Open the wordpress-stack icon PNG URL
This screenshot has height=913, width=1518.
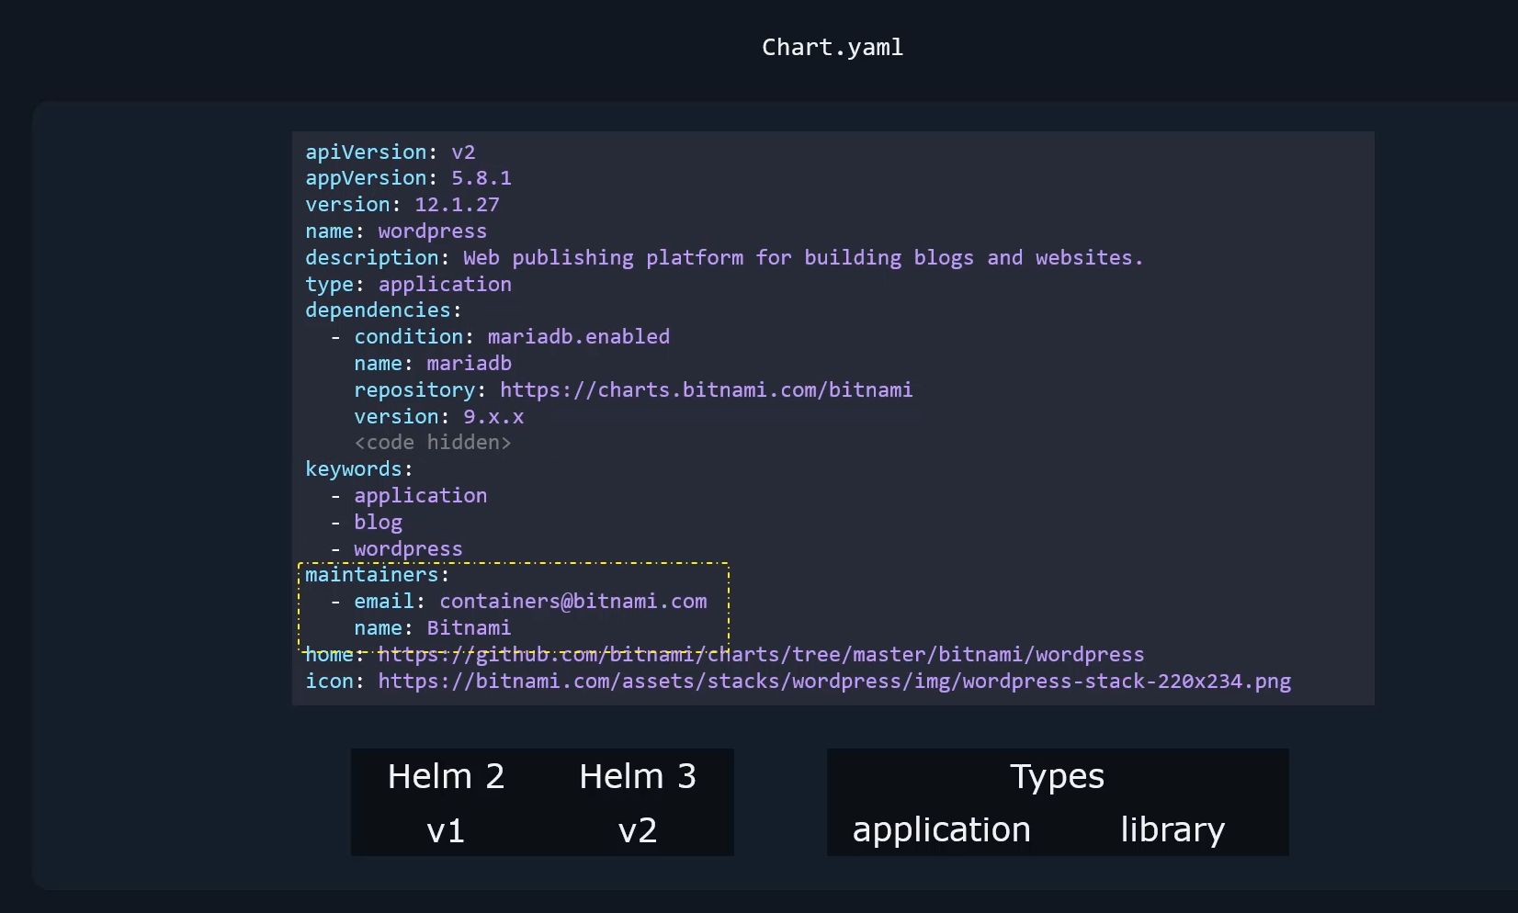[x=834, y=682]
